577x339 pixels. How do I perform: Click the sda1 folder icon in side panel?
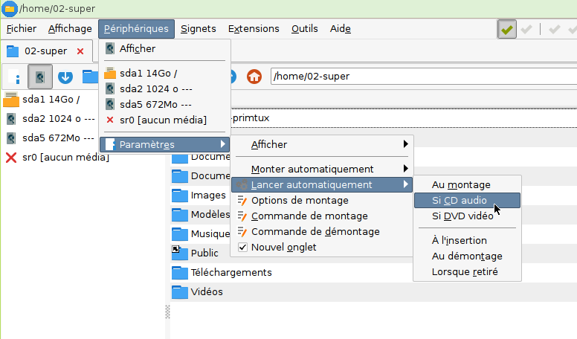point(11,100)
